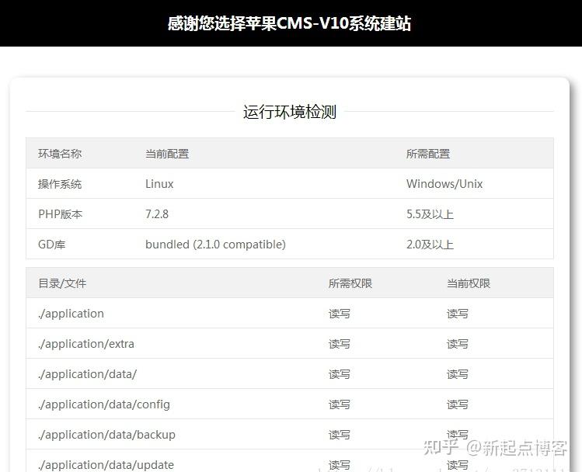Viewport: 582px width, 472px height.
Task: Select the ./application/extra directory row
Action: [290, 343]
